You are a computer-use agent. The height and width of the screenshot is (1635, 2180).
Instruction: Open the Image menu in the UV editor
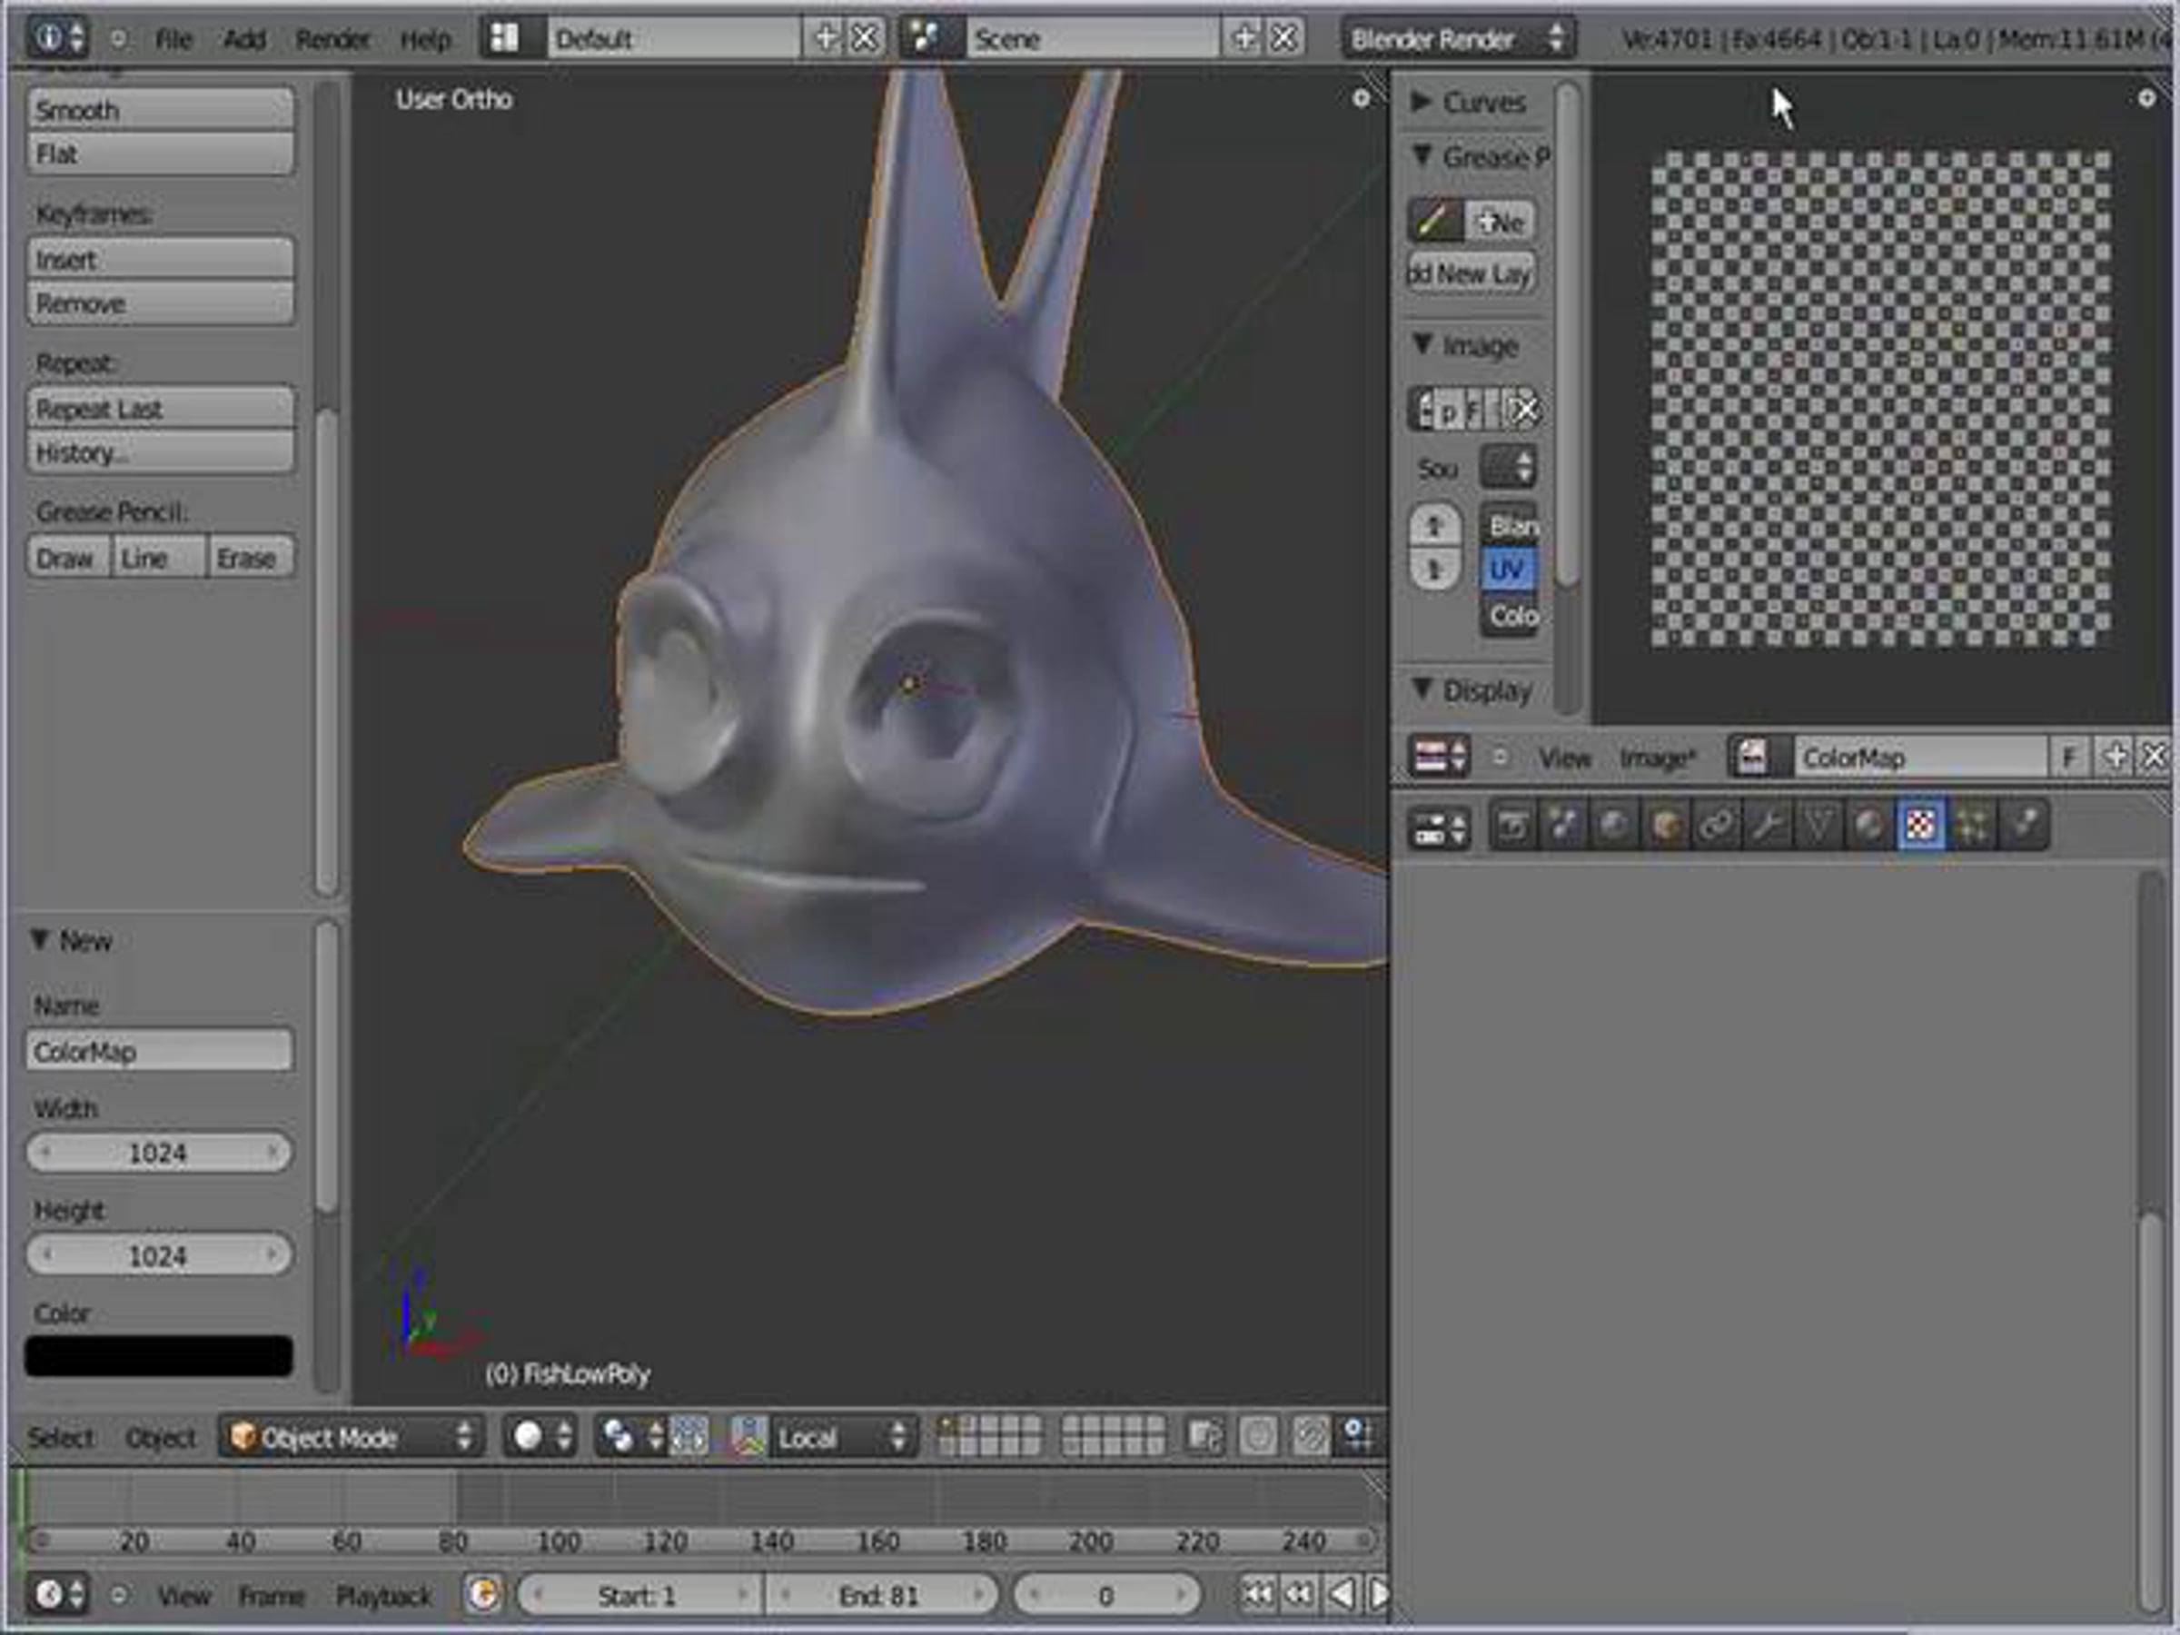[x=1657, y=758]
